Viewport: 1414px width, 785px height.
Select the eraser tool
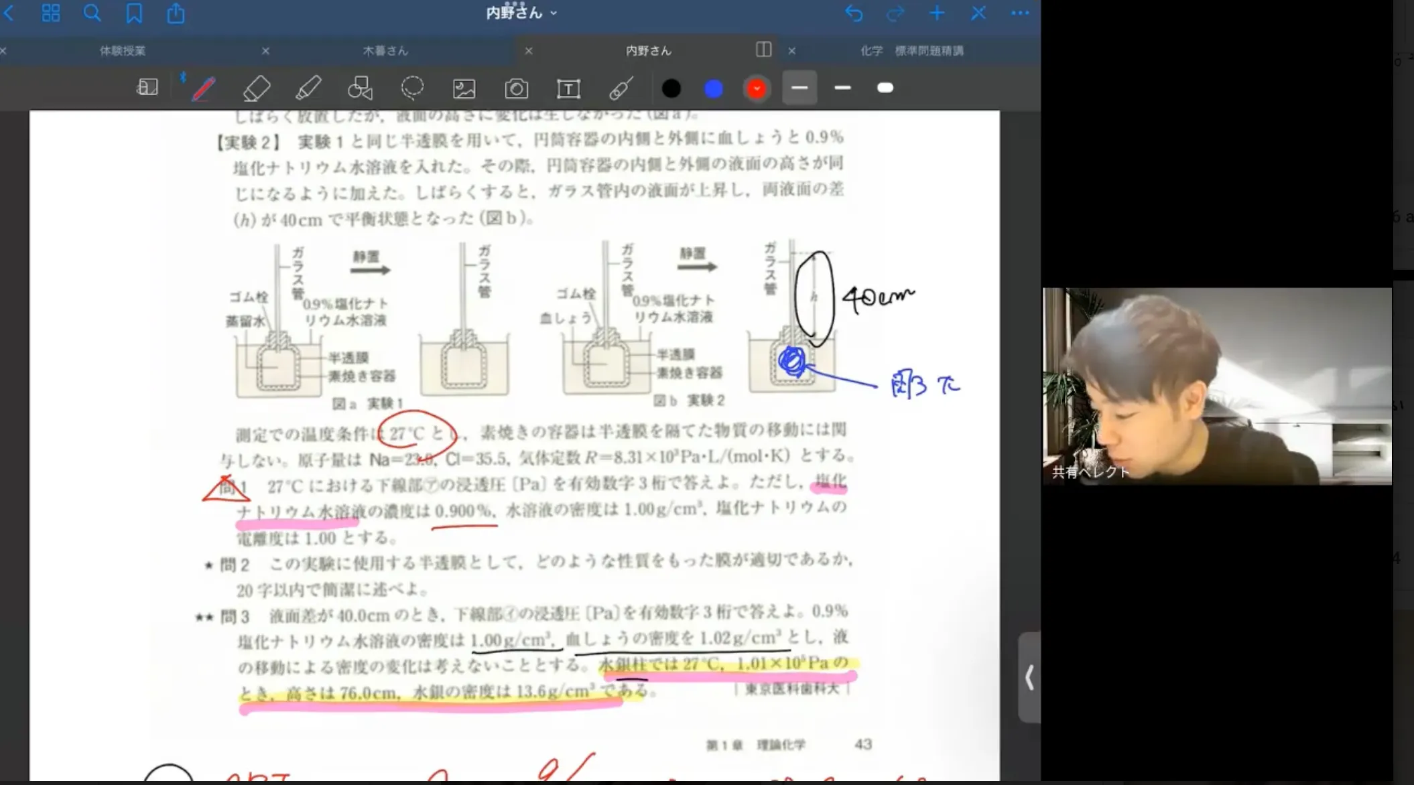coord(256,88)
